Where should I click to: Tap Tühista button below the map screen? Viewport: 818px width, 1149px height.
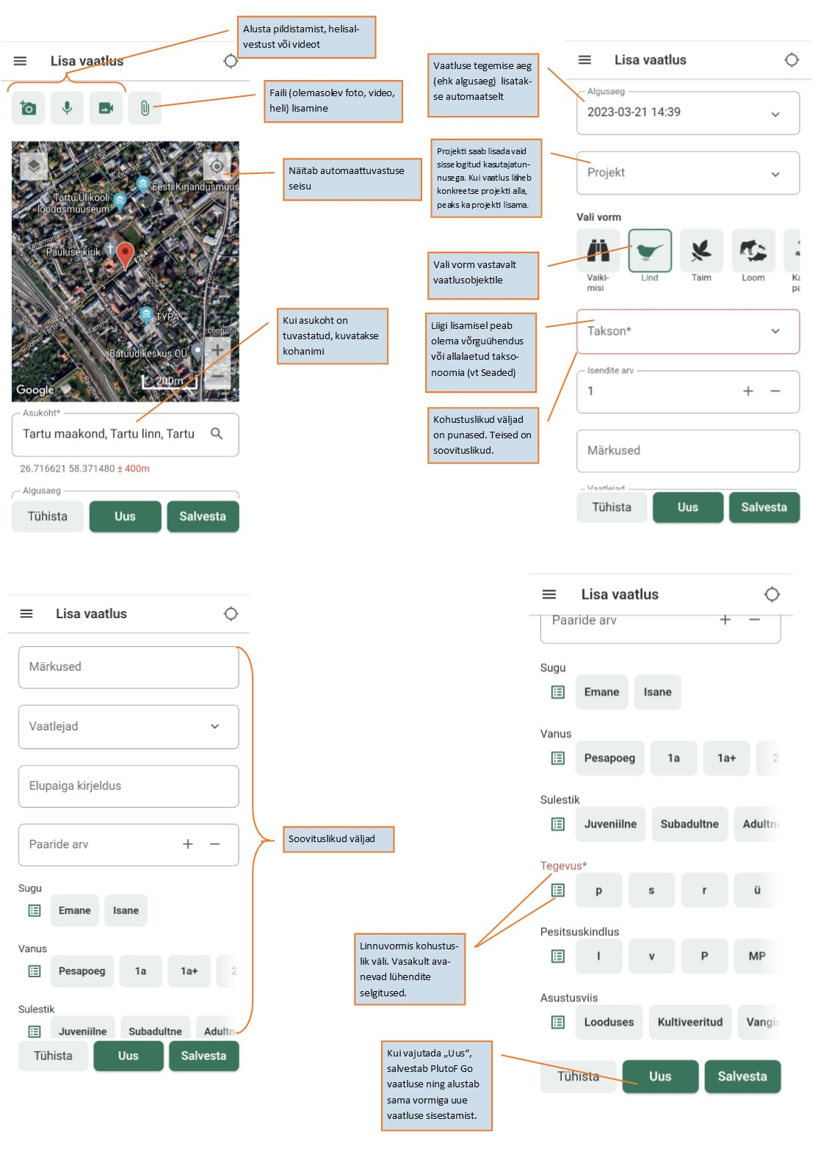tap(48, 517)
